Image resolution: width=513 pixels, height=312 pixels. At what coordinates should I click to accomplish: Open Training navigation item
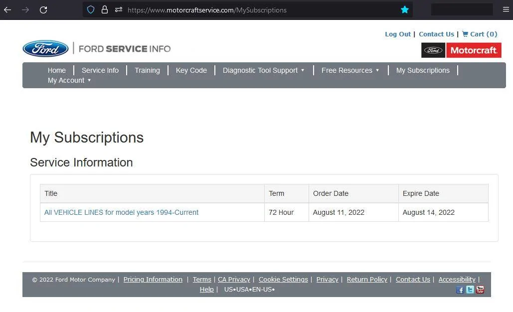pos(147,70)
